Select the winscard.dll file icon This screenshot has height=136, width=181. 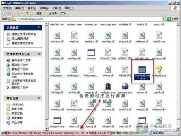(108, 103)
